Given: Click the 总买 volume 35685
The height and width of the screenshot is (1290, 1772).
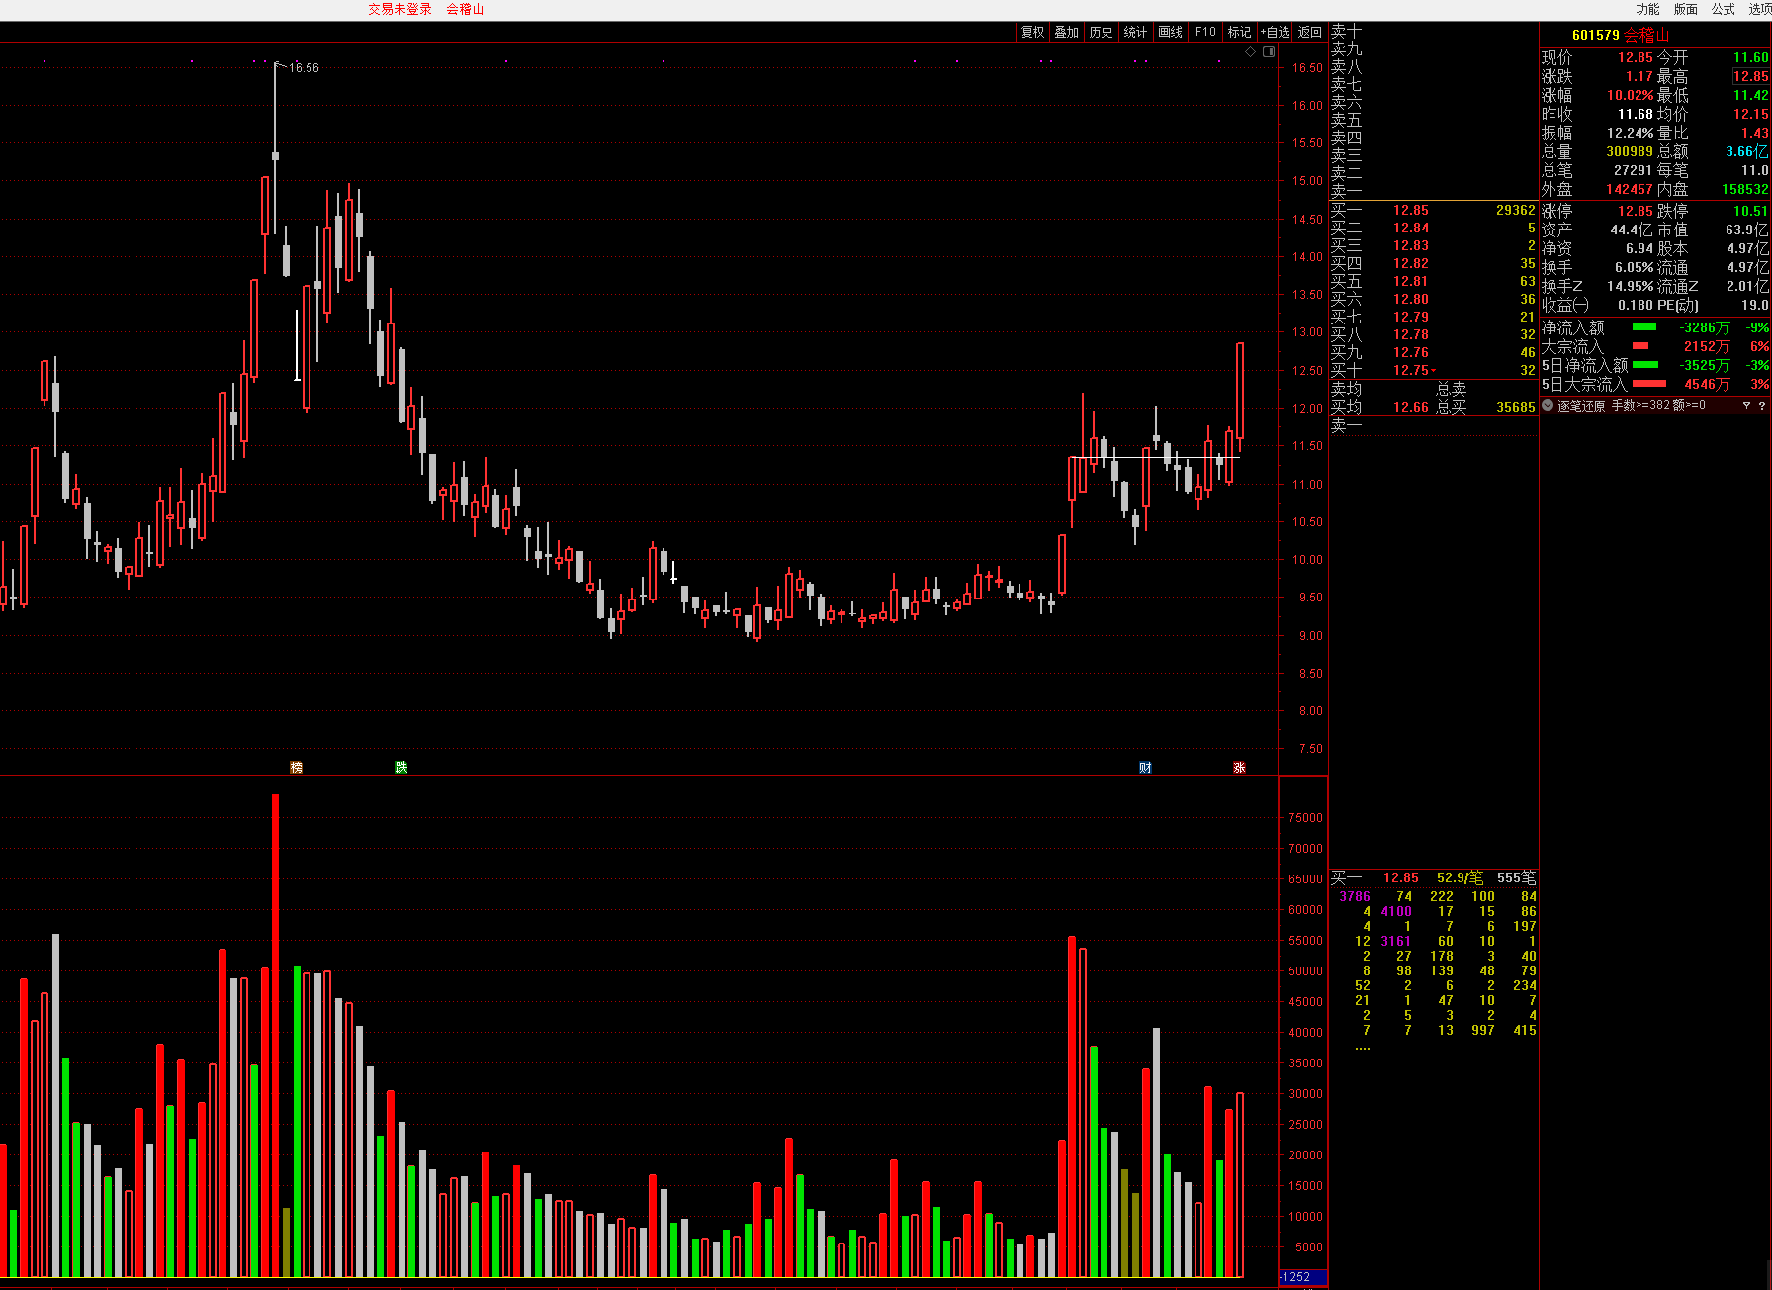Looking at the screenshot, I should [1515, 407].
